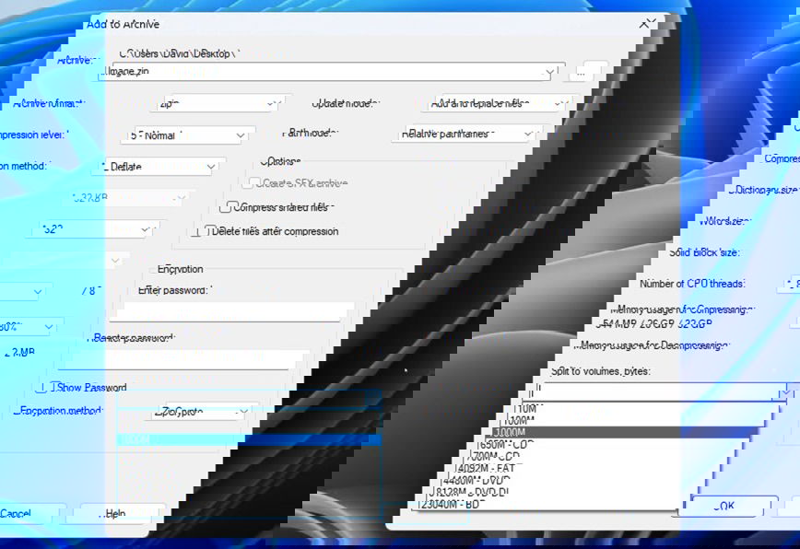Click the OK button

(724, 507)
